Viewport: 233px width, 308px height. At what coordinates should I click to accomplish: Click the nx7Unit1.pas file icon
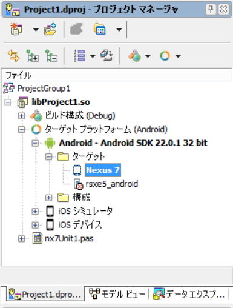click(38, 238)
